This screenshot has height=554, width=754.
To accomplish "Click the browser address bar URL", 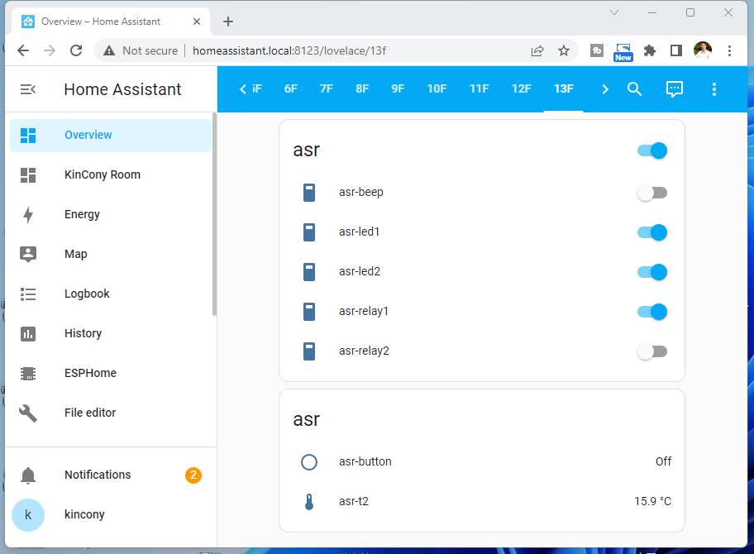I will point(289,50).
